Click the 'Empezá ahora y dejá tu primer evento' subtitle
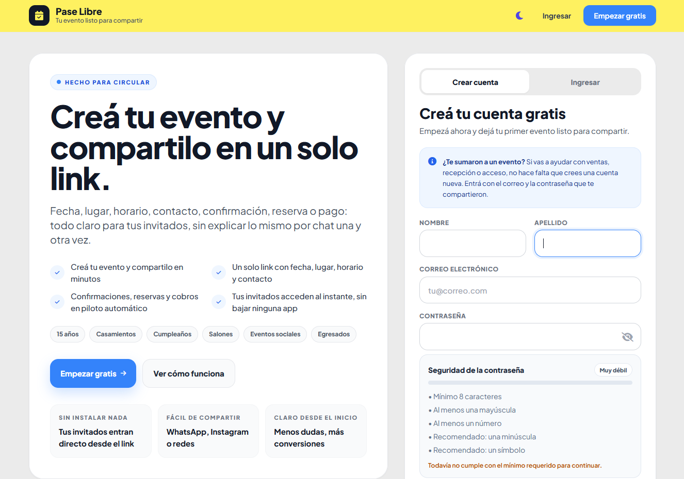Viewport: 684px width, 479px height. [x=524, y=131]
